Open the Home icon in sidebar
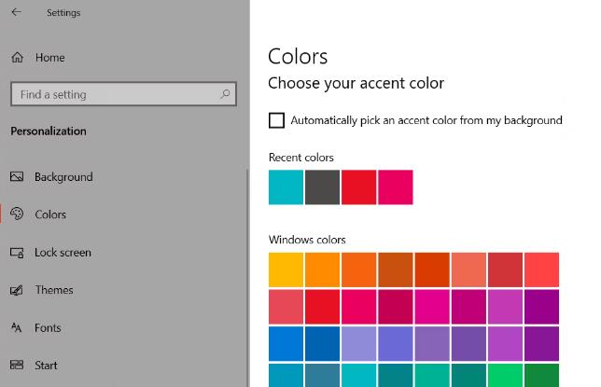This screenshot has width=601, height=387. tap(17, 58)
